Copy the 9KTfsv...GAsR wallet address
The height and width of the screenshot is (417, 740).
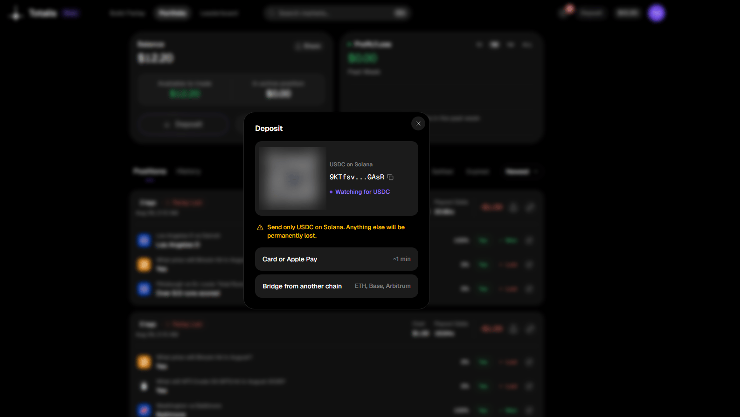[x=391, y=177]
